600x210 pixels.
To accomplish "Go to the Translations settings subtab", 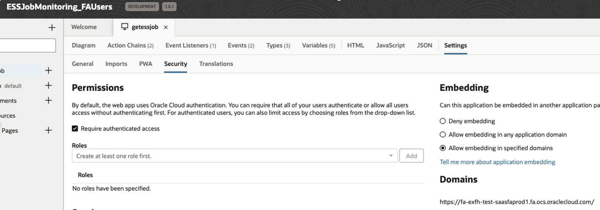I will [x=216, y=64].
